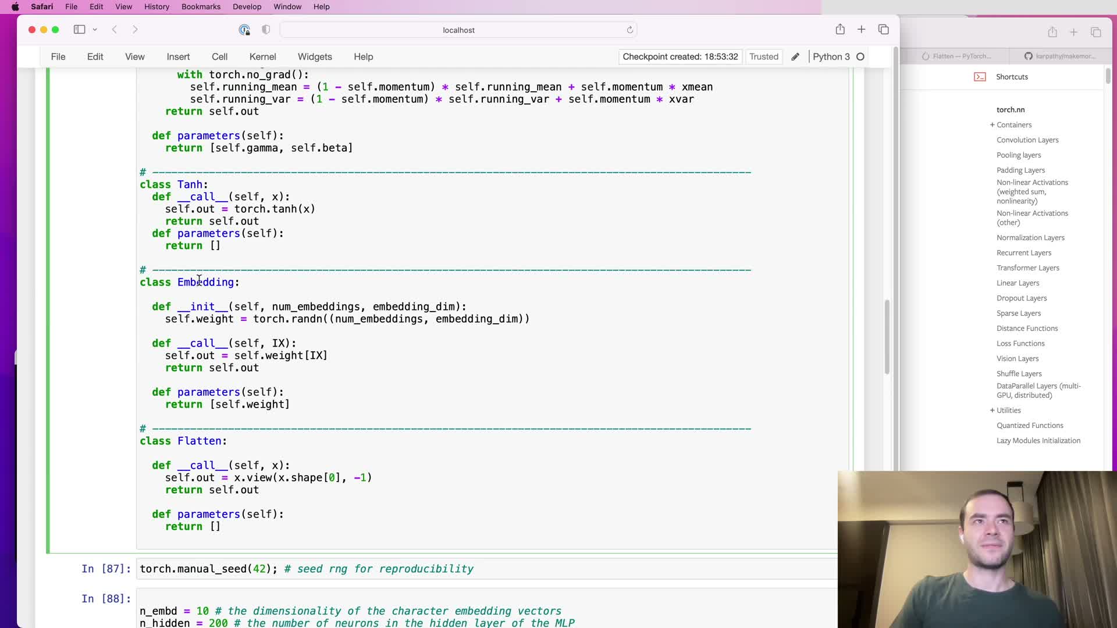
Task: Click the pencil edit icon near Trusted
Action: 795,56
